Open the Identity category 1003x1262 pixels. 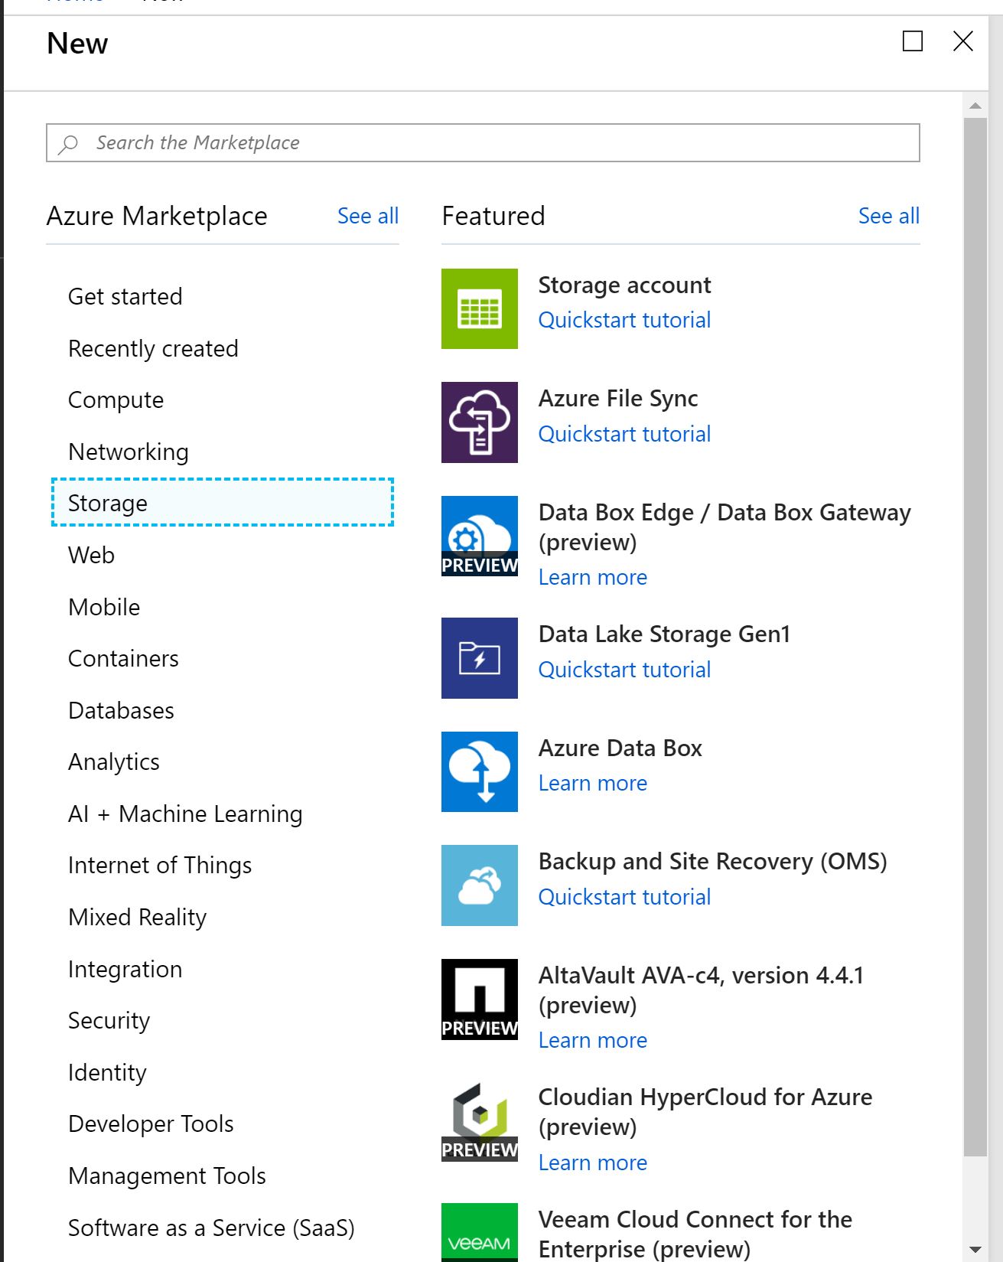pyautogui.click(x=107, y=1072)
